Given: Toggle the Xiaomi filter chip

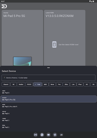Looking at the screenshot, I should (x=6, y=84).
